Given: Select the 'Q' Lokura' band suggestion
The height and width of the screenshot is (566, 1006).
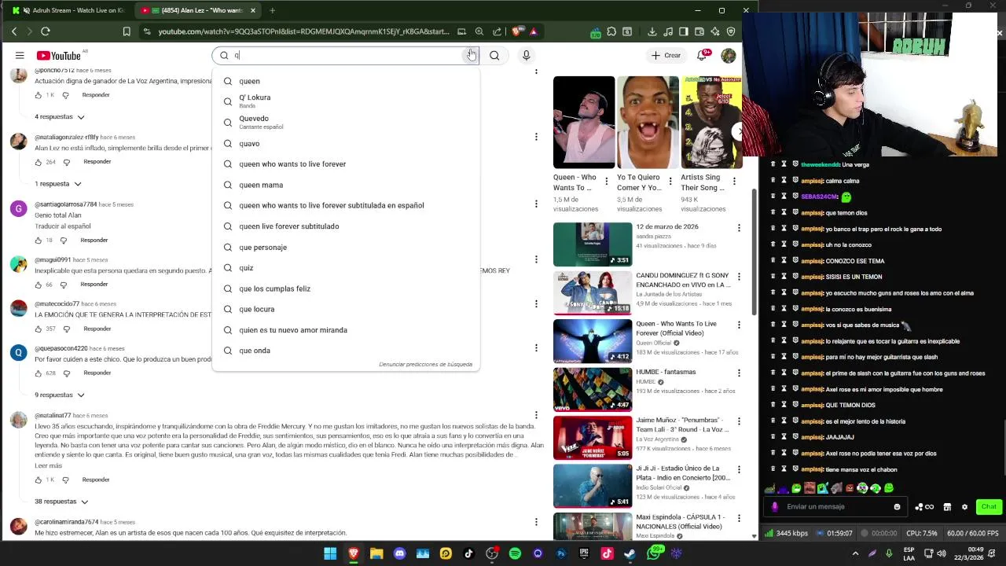Looking at the screenshot, I should click(346, 101).
